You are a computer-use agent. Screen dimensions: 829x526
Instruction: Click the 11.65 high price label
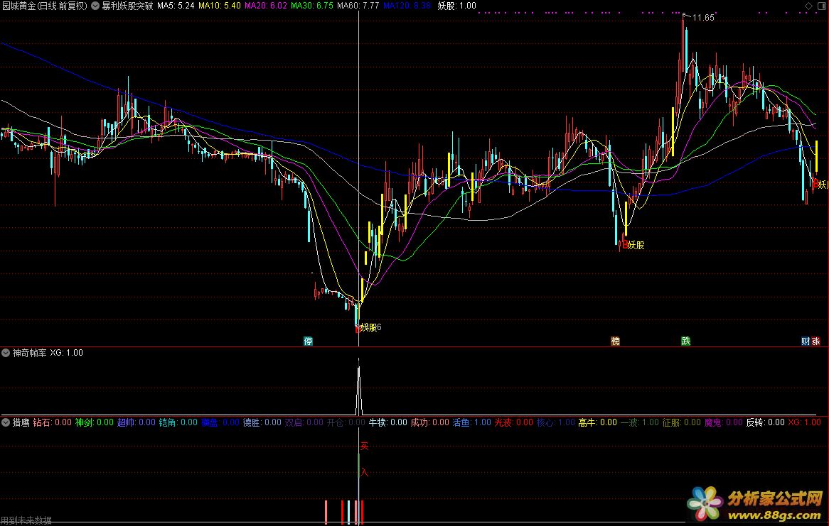[x=702, y=18]
